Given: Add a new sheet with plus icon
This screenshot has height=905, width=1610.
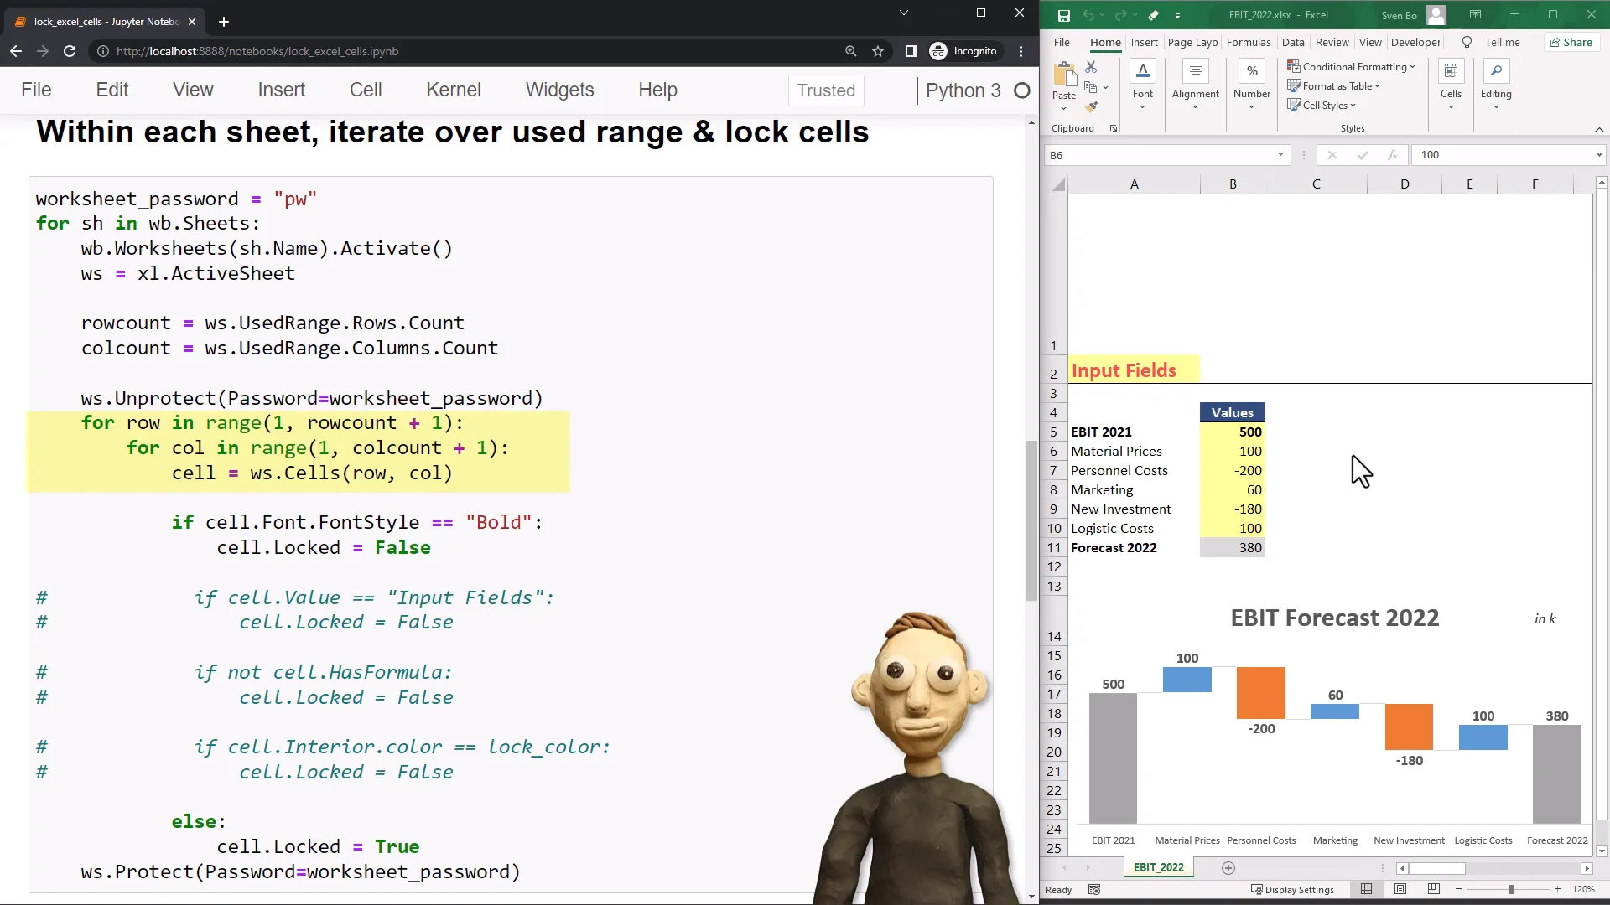Looking at the screenshot, I should coord(1228,868).
